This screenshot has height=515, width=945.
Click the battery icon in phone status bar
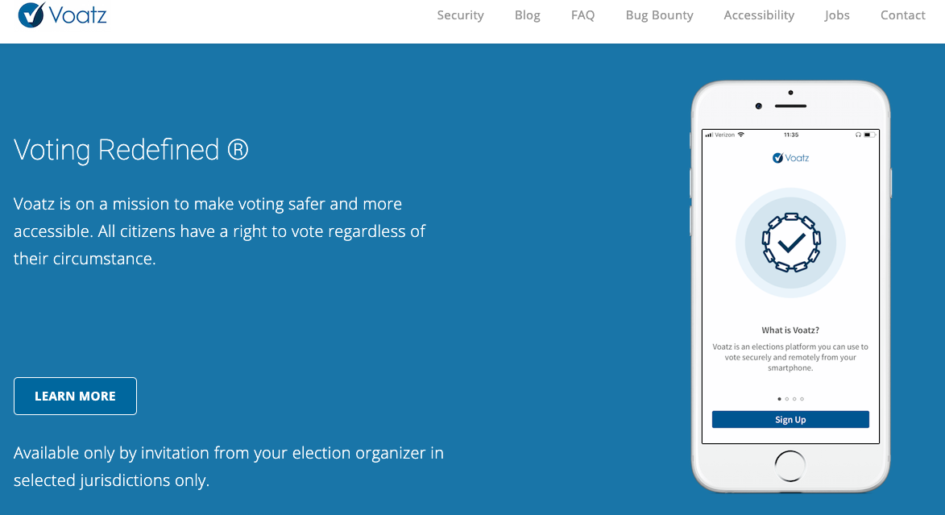click(x=868, y=135)
